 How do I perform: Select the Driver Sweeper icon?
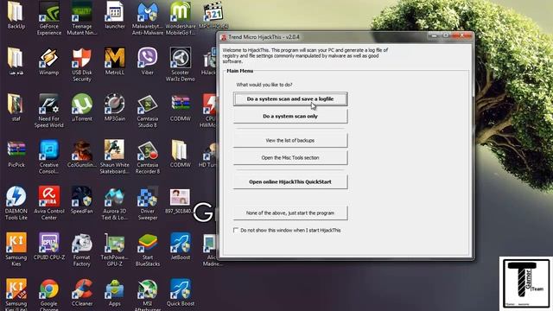click(148, 203)
